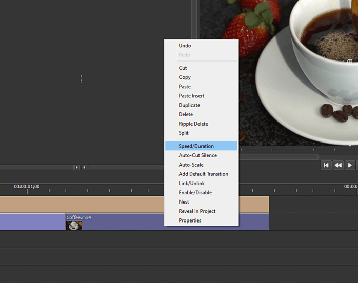Choose Ripple Delete menu entry
Image resolution: width=358 pixels, height=283 pixels.
click(x=201, y=124)
